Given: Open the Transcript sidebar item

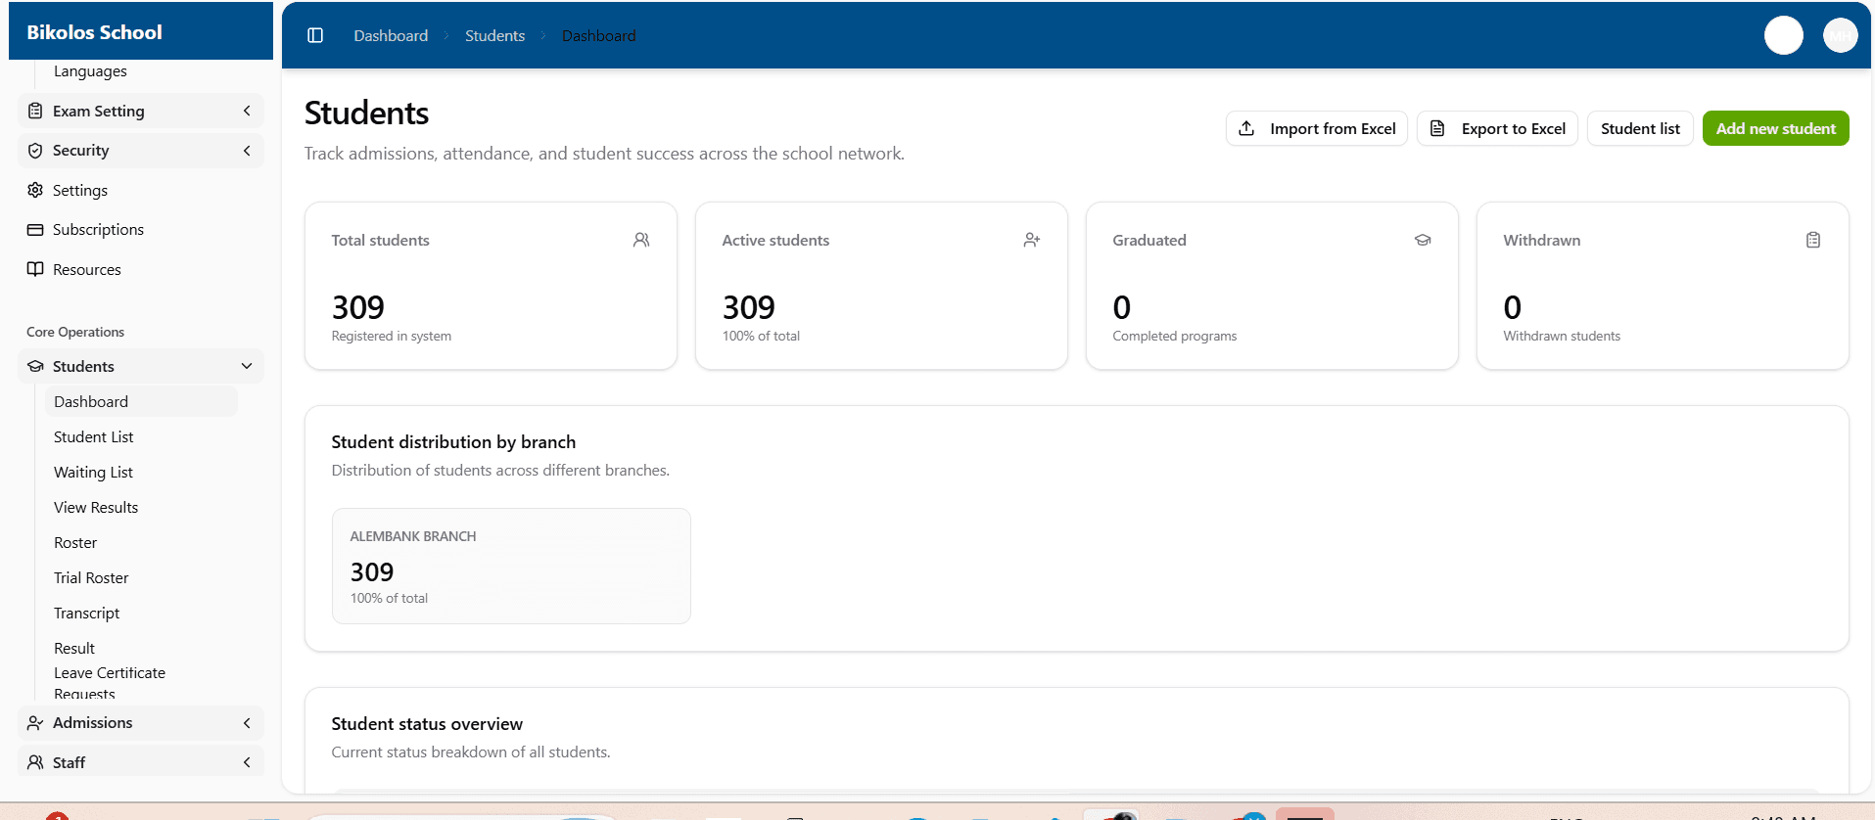Looking at the screenshot, I should pos(87,614).
